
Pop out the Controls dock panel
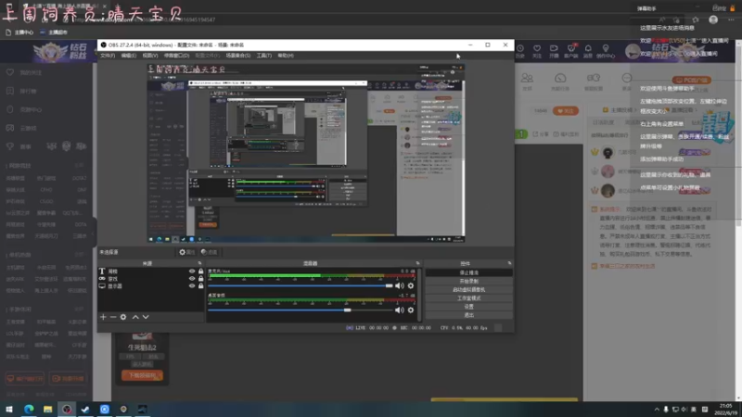click(x=509, y=263)
